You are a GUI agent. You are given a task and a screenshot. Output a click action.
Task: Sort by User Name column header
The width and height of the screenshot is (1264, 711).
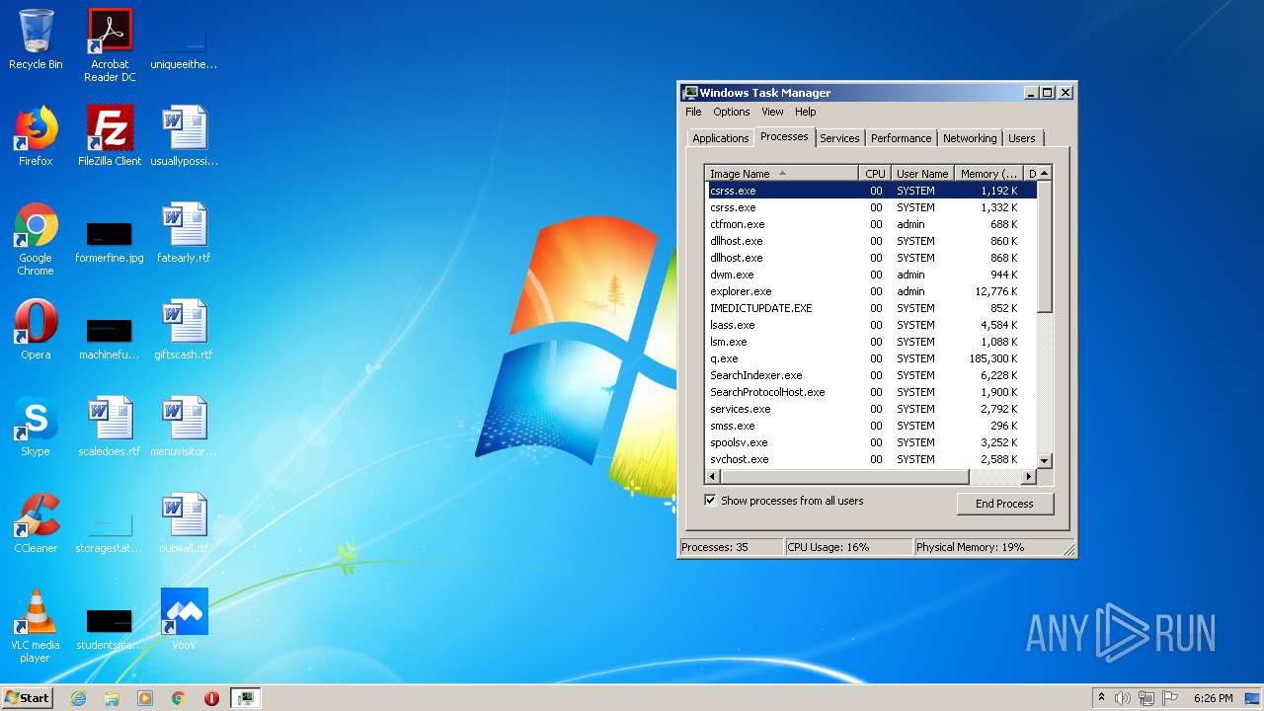pyautogui.click(x=922, y=174)
